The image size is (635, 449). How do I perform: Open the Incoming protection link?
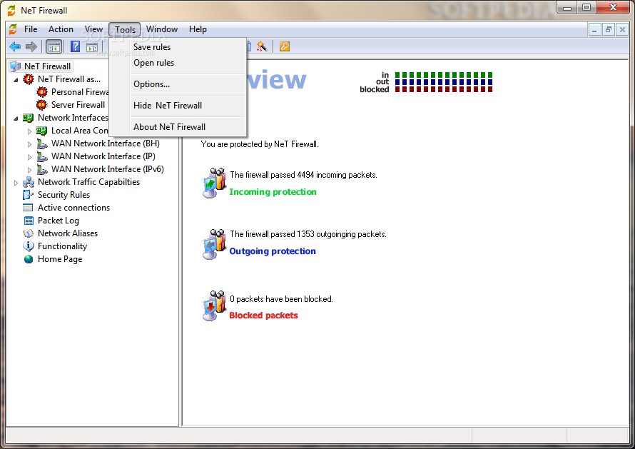pyautogui.click(x=273, y=192)
